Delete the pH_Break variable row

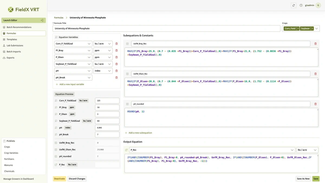click(116, 78)
